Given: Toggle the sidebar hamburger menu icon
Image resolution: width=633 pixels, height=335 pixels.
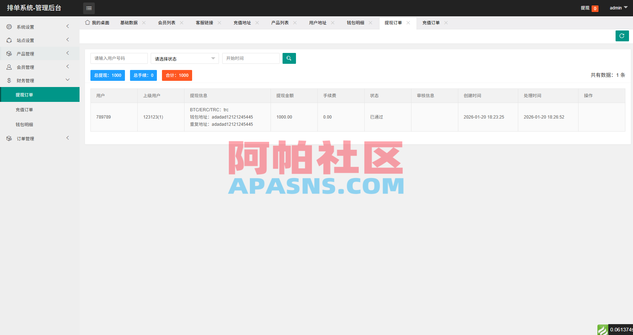Looking at the screenshot, I should (x=89, y=8).
